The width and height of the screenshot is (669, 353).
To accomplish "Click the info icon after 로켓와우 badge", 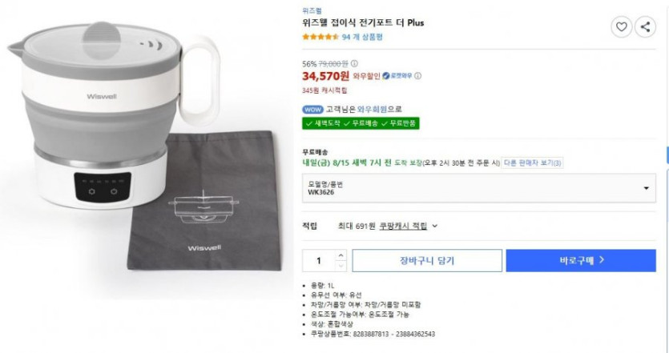I will click(x=418, y=76).
